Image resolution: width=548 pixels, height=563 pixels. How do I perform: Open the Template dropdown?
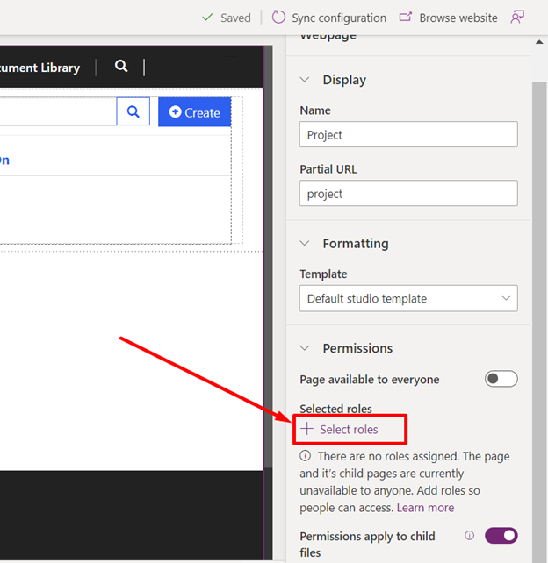coord(408,298)
